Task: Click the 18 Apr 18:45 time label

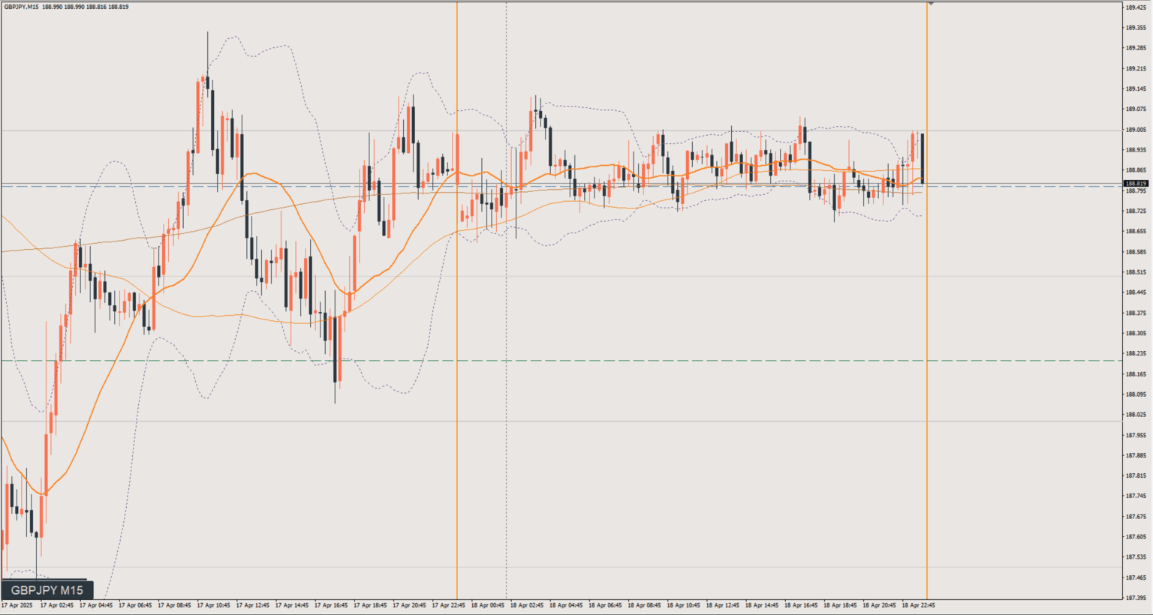Action: 840,605
